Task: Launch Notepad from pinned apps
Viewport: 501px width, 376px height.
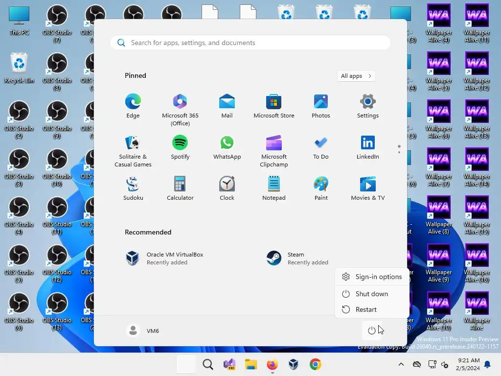Action: coord(274,188)
